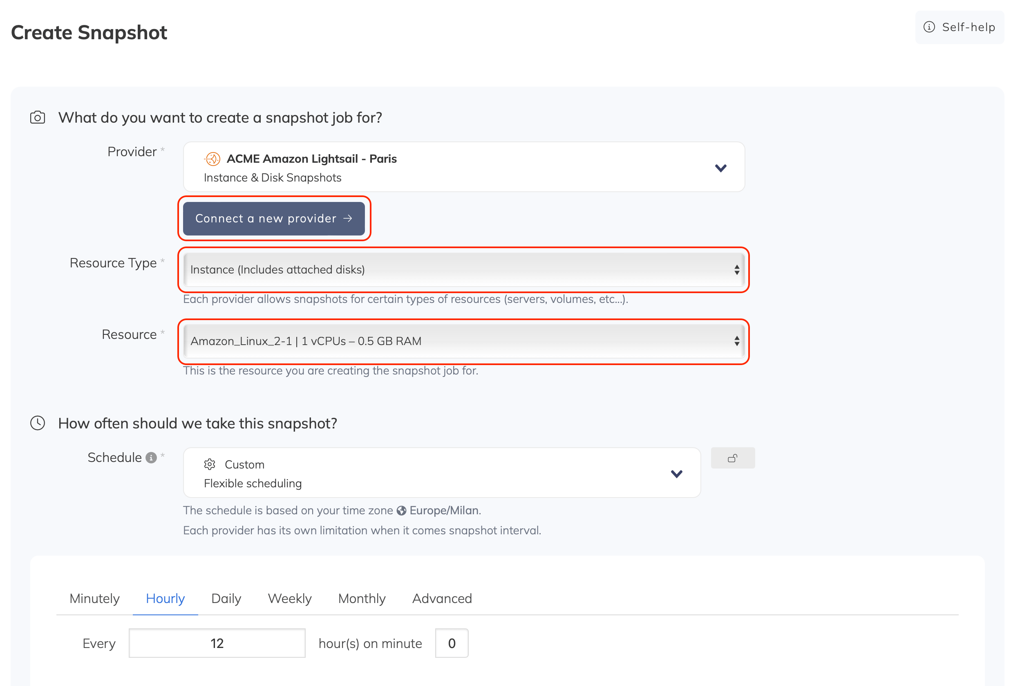Viewport: 1020px width, 686px height.
Task: Switch to the Minutely tab
Action: [94, 598]
